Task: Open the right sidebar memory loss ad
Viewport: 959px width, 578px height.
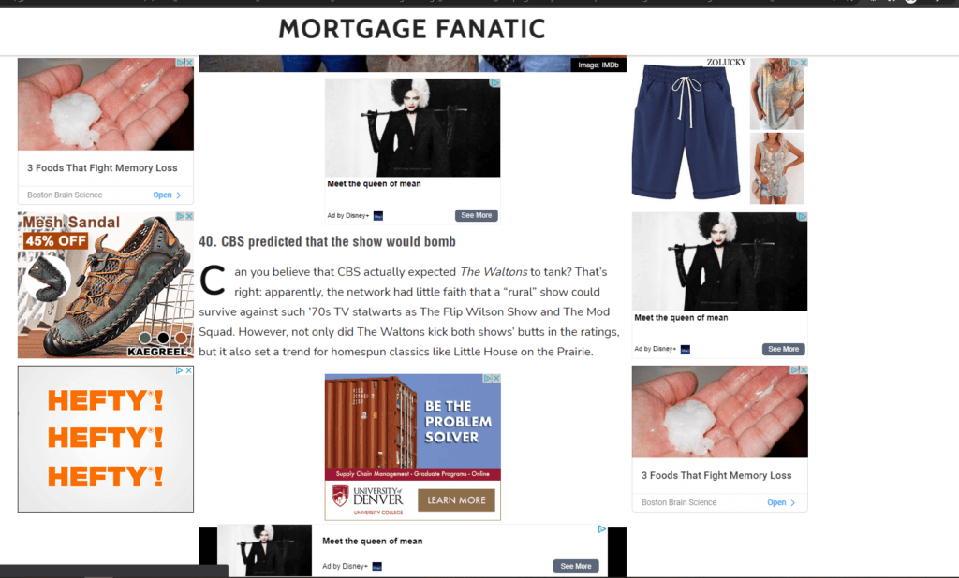Action: 781,502
